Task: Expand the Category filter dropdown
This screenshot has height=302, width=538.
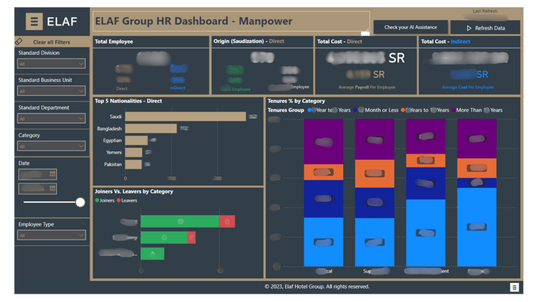Action: pyautogui.click(x=51, y=146)
